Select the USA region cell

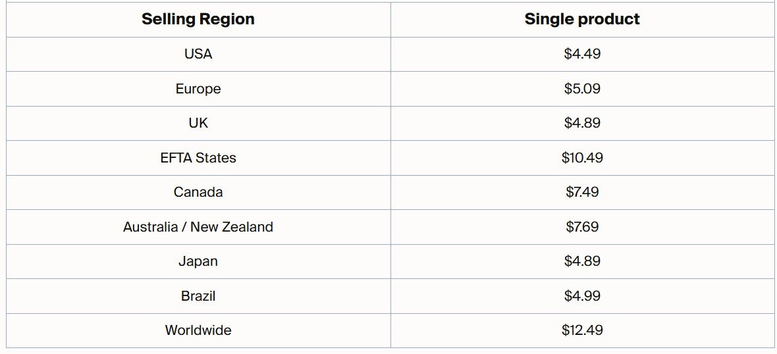[x=198, y=54]
